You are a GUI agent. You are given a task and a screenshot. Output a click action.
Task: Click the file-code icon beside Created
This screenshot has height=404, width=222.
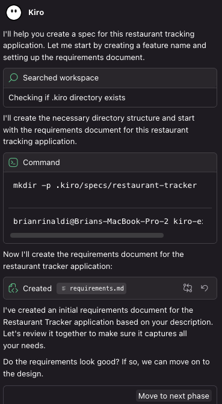pyautogui.click(x=13, y=288)
